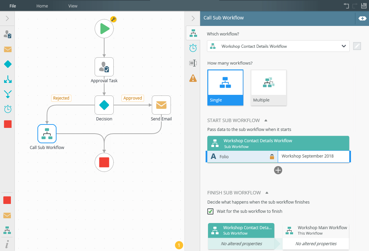The height and width of the screenshot is (251, 369).
Task: Toggle Wait for the sub workflow to finish
Action: pyautogui.click(x=210, y=211)
